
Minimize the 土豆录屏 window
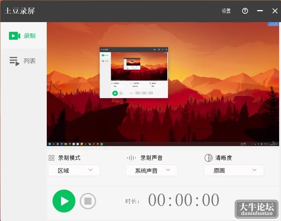(x=260, y=11)
